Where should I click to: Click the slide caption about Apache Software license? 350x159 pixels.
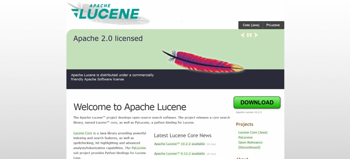[x=112, y=77]
